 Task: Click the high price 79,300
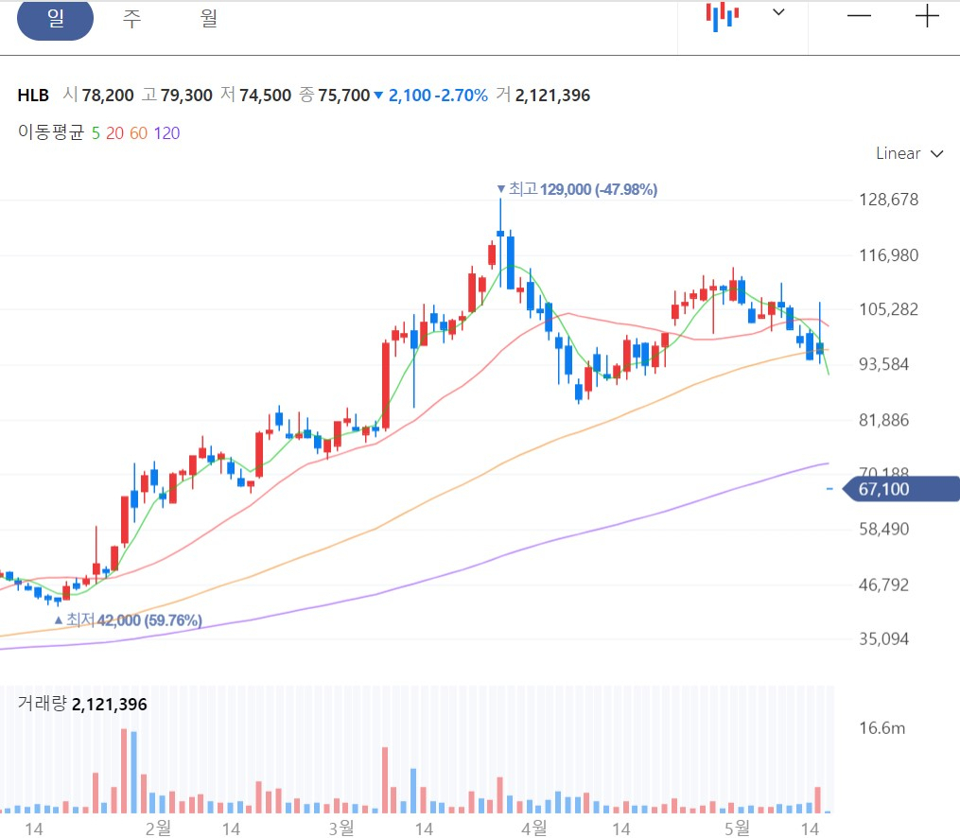(x=186, y=96)
